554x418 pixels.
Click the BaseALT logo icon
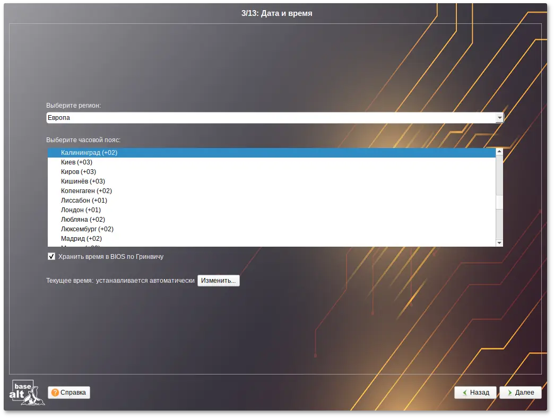pos(27,393)
